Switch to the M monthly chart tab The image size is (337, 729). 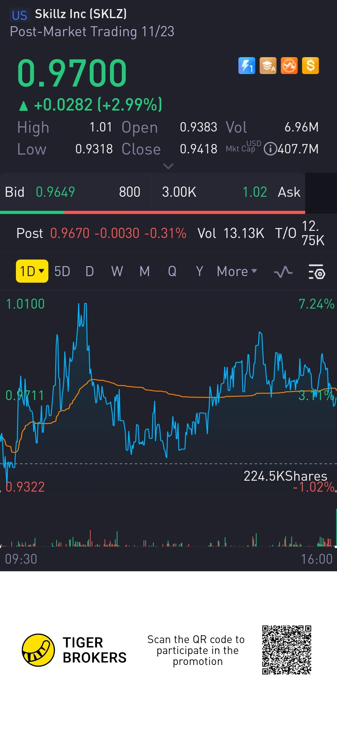144,271
